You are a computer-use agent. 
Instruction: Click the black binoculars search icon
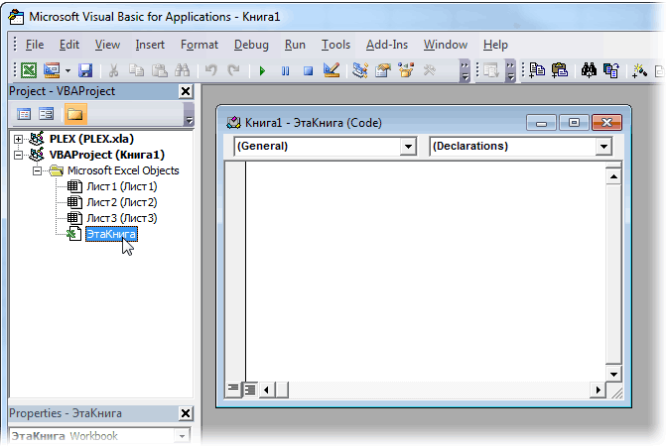click(x=589, y=70)
